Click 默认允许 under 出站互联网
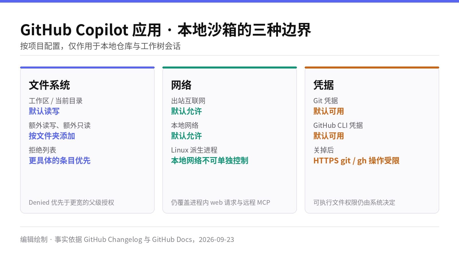The image size is (459, 258). [x=186, y=111]
